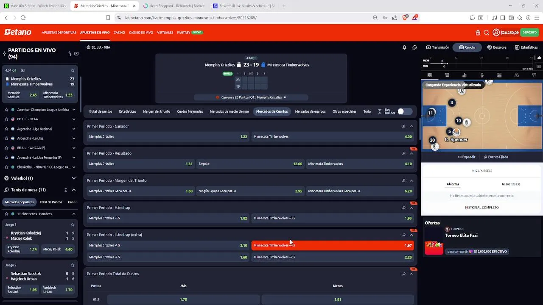This screenshot has height=305, width=543.
Task: Click the sort arrows in Partidos en vivo
Action: coord(70,53)
